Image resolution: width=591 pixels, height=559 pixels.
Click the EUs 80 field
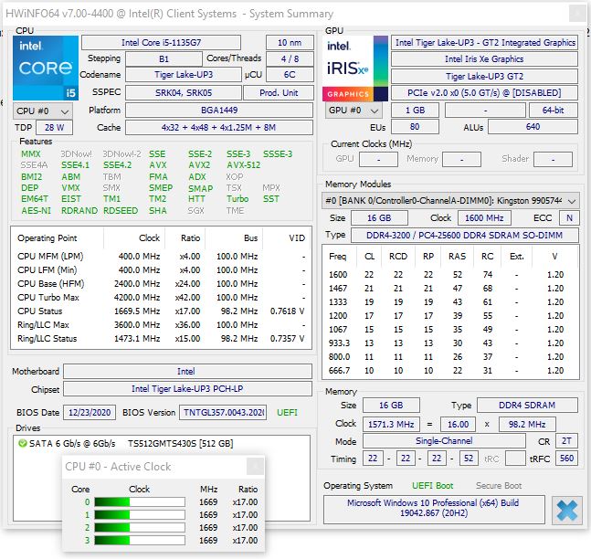tap(415, 127)
